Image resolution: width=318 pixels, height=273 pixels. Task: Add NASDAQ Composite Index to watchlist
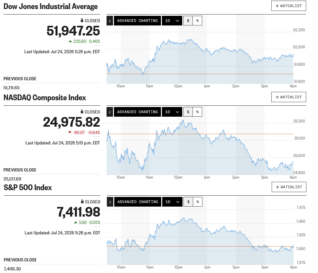click(289, 97)
